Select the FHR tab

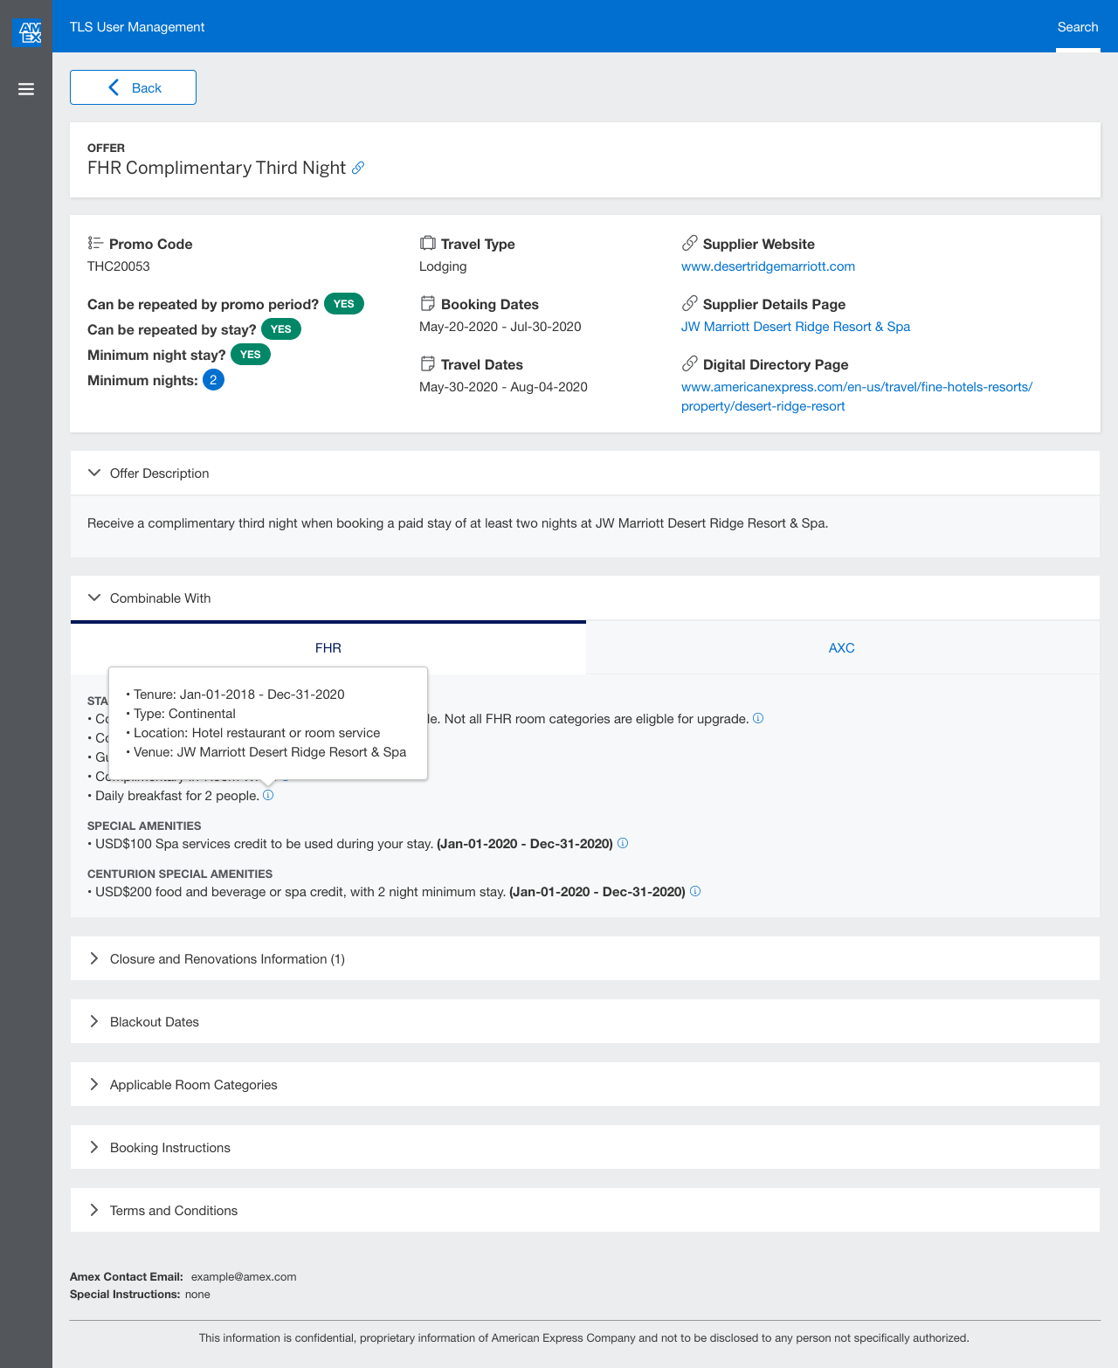click(328, 647)
